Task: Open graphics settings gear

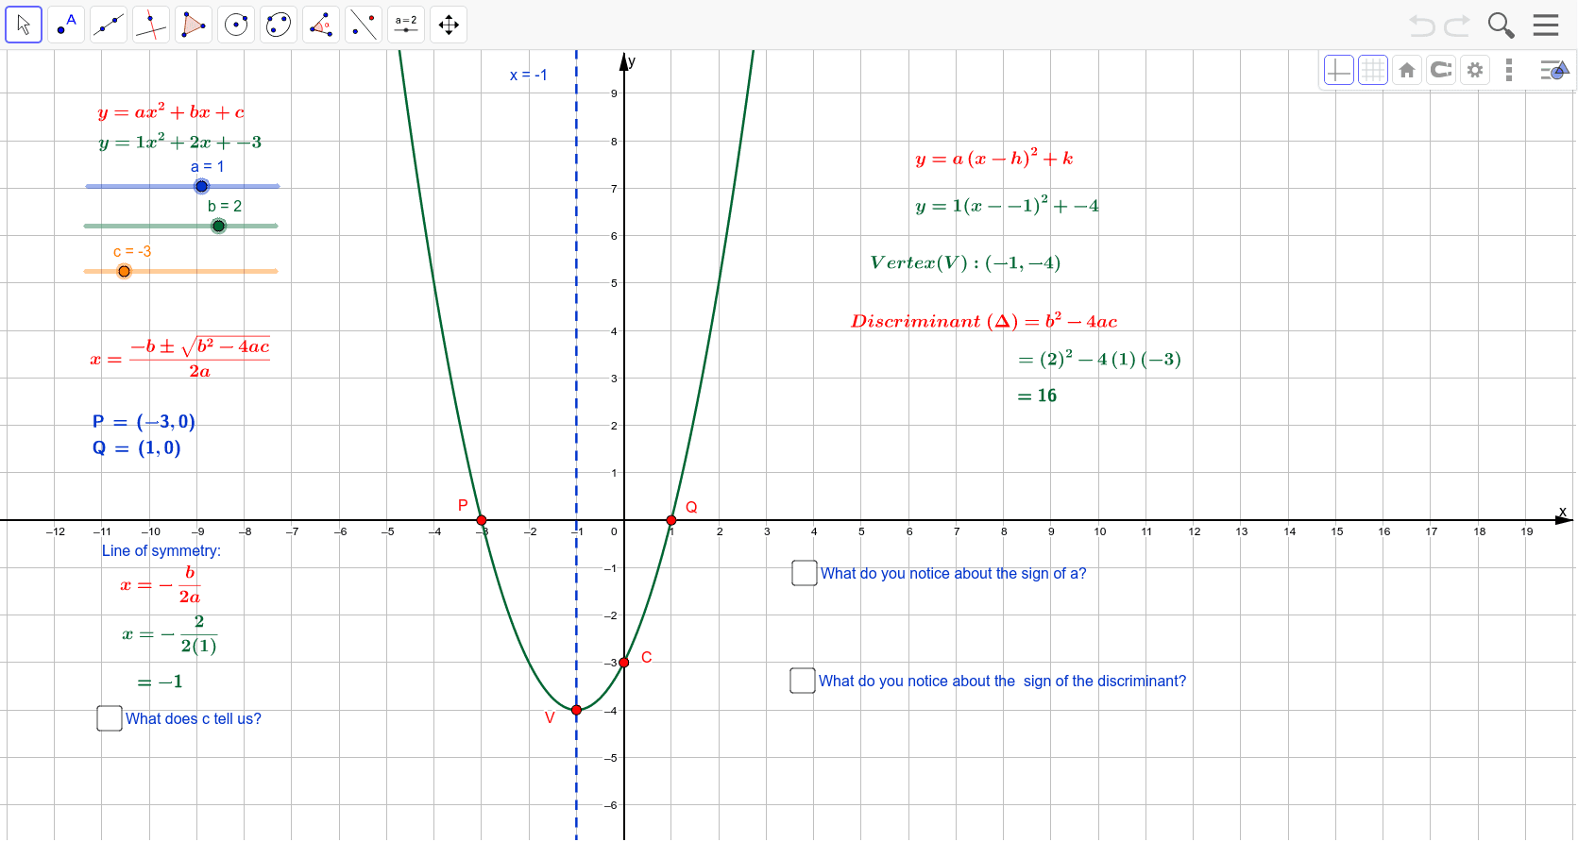Action: pyautogui.click(x=1475, y=70)
